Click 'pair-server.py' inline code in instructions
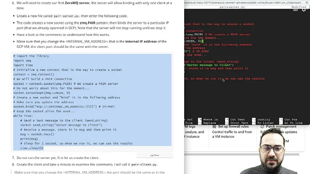 [66, 16]
